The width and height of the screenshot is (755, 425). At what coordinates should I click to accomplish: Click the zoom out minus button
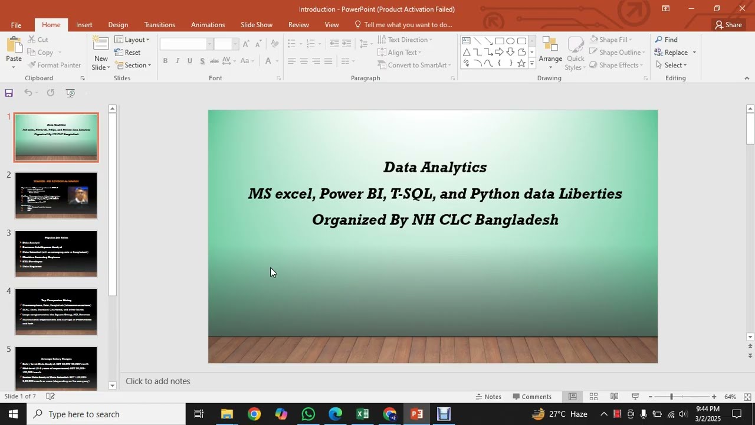pyautogui.click(x=650, y=397)
